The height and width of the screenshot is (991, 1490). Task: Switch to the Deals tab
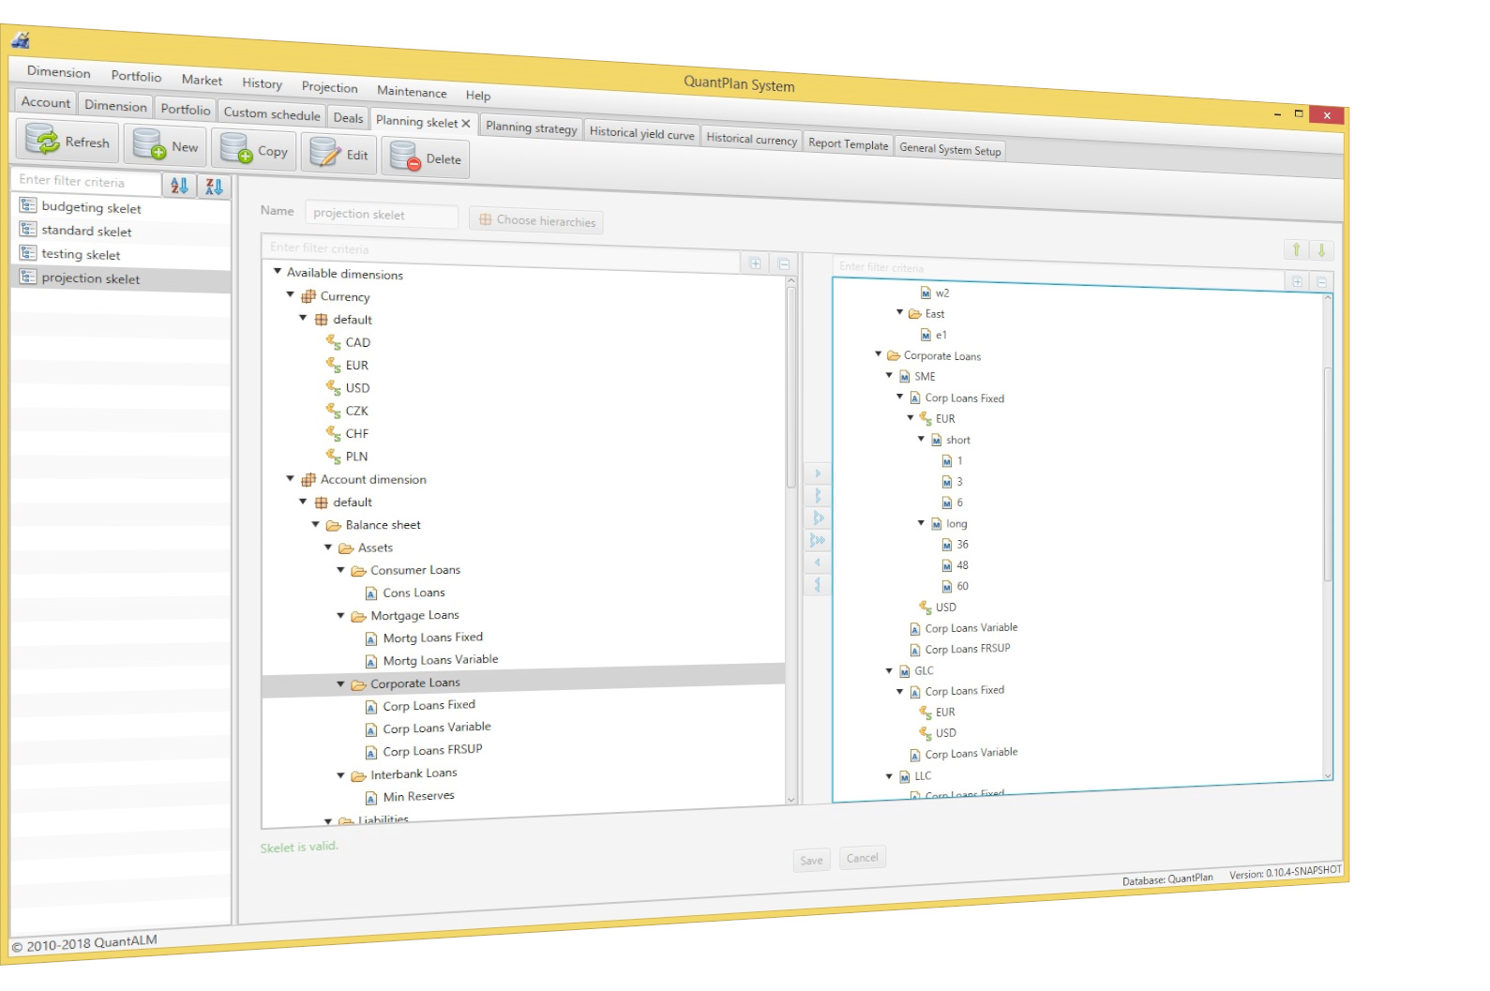pos(348,117)
